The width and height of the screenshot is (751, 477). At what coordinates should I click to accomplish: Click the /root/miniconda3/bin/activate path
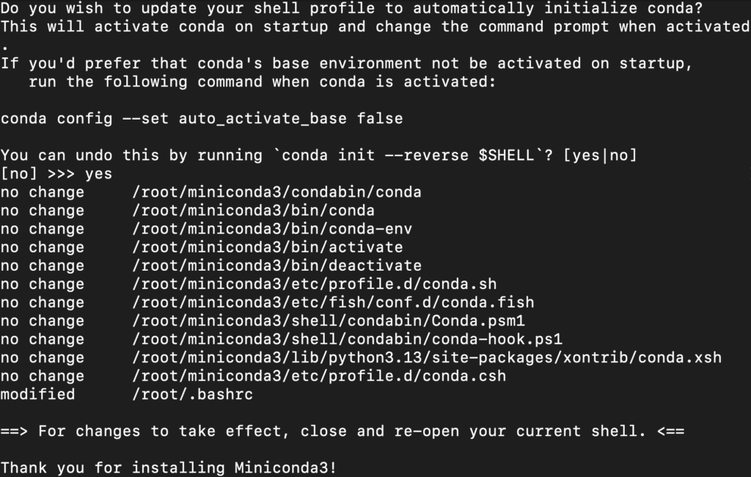click(x=267, y=247)
